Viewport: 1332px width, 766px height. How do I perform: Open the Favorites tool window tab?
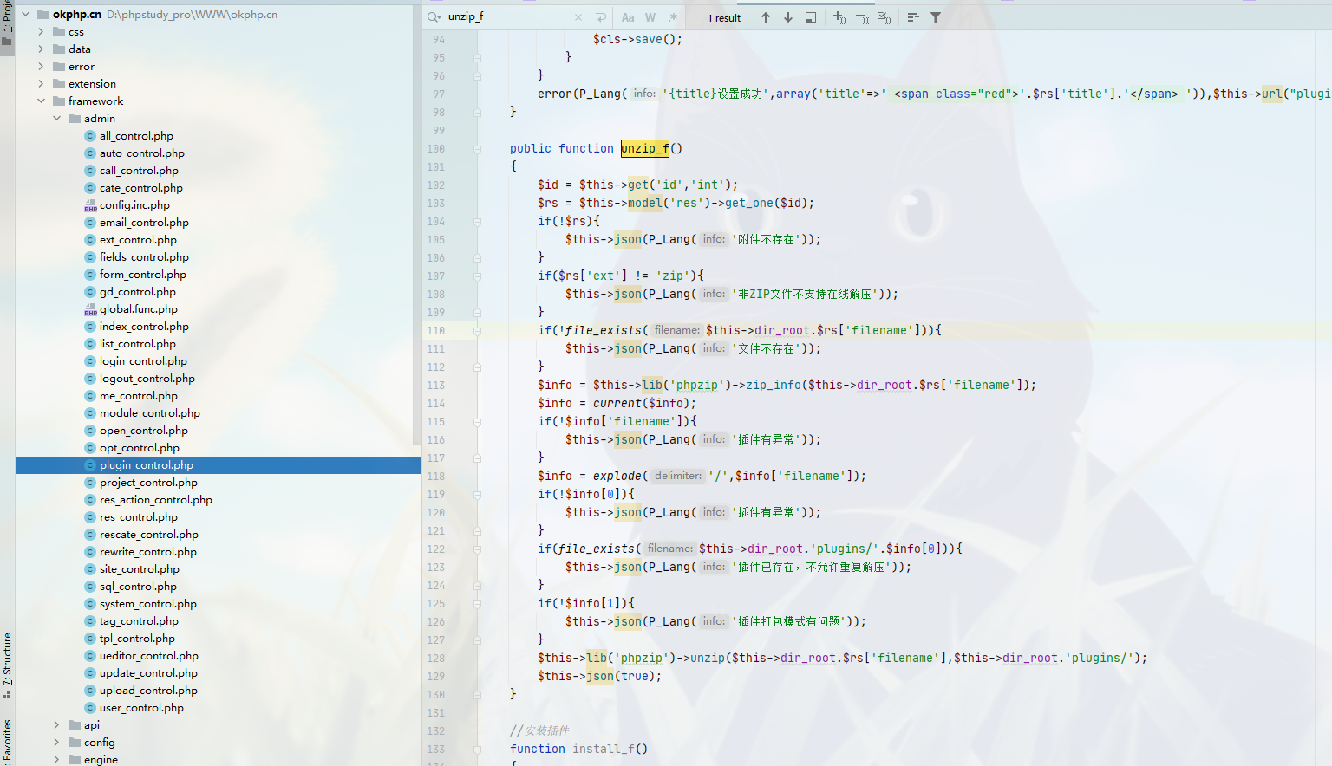click(8, 738)
